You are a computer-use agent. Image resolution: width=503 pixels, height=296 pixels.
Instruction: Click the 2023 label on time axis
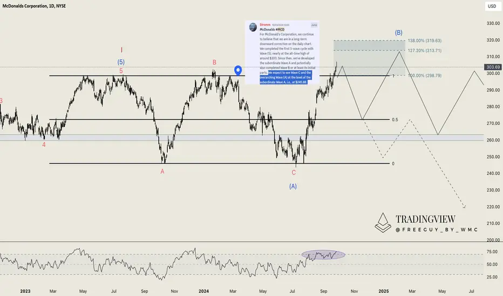25,291
